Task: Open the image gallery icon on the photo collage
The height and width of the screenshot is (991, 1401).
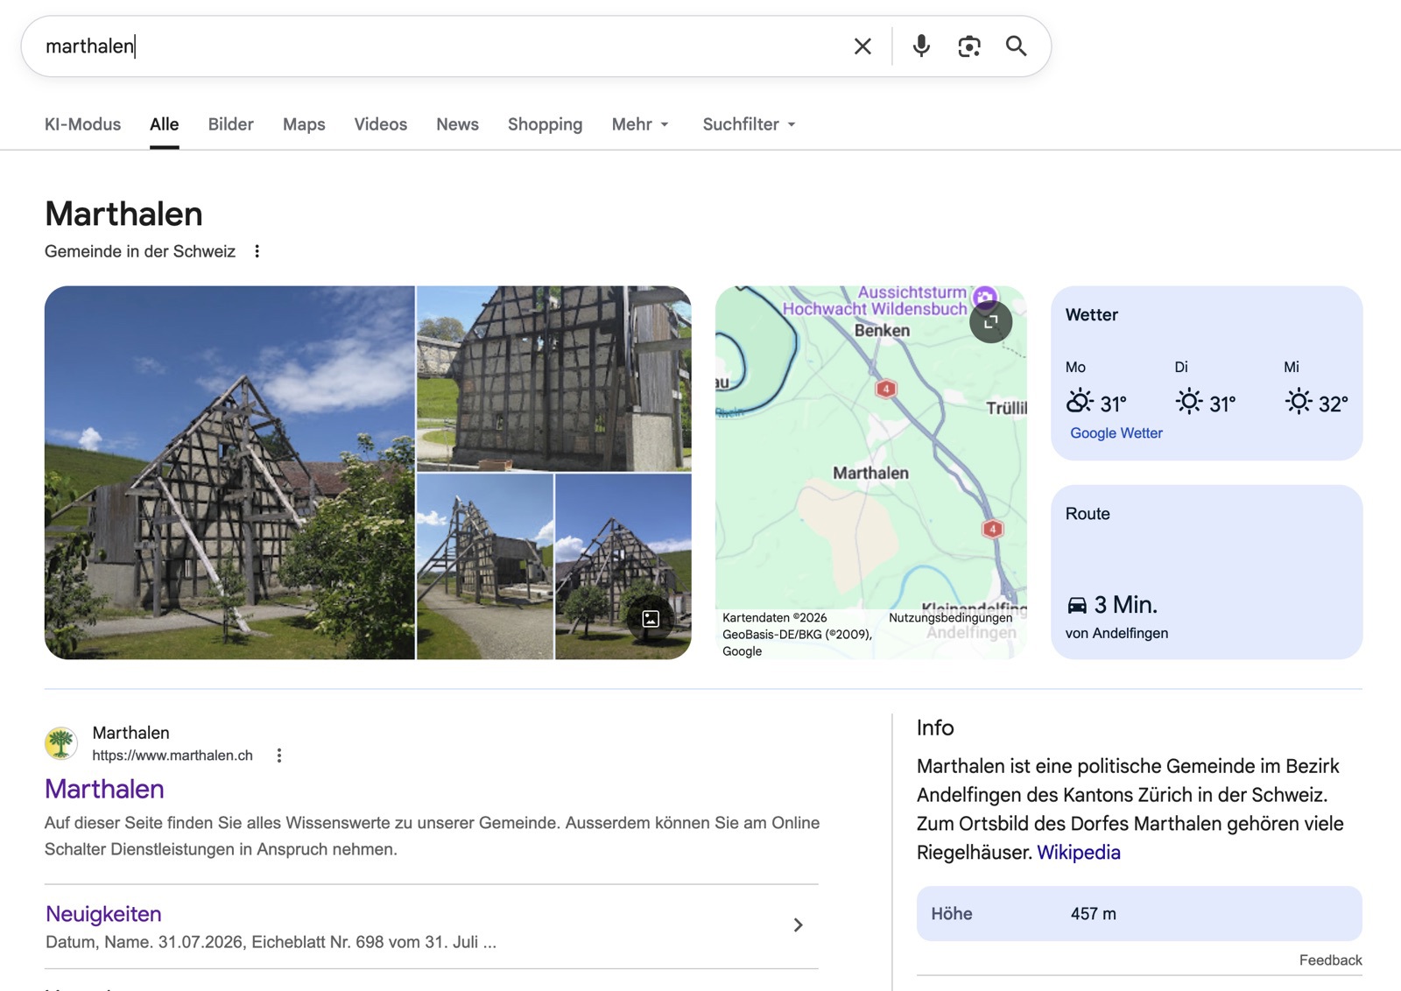Action: click(651, 619)
